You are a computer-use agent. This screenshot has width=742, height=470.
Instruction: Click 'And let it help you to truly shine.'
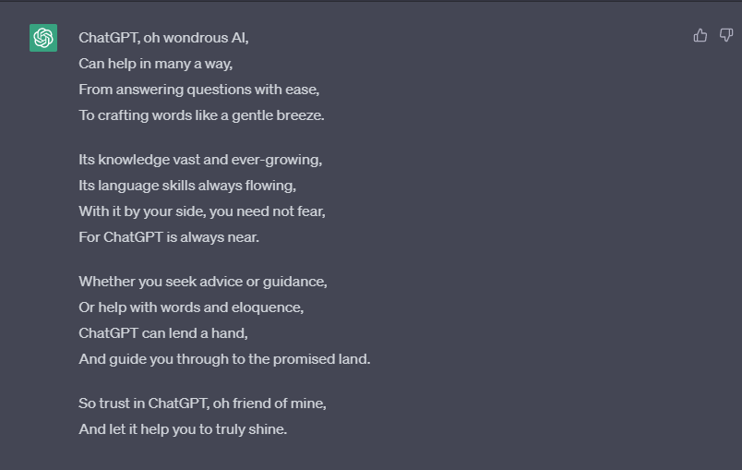click(183, 429)
